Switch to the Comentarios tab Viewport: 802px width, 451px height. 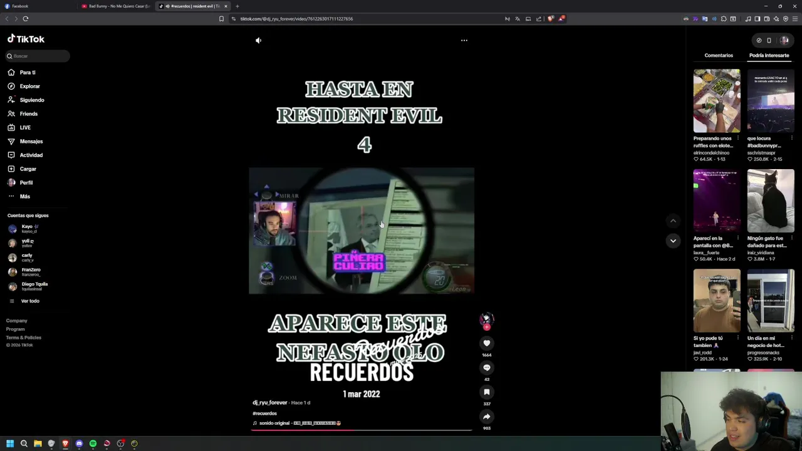tap(719, 55)
